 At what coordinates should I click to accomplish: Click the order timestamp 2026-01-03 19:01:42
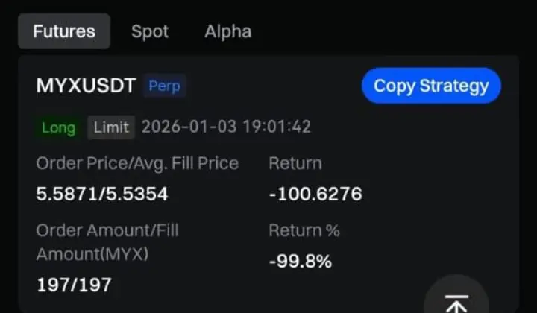pos(226,127)
